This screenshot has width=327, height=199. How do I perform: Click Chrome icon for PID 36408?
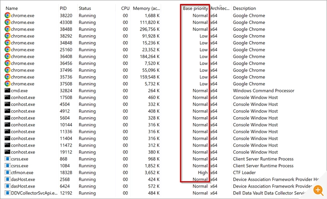pyautogui.click(x=7, y=56)
